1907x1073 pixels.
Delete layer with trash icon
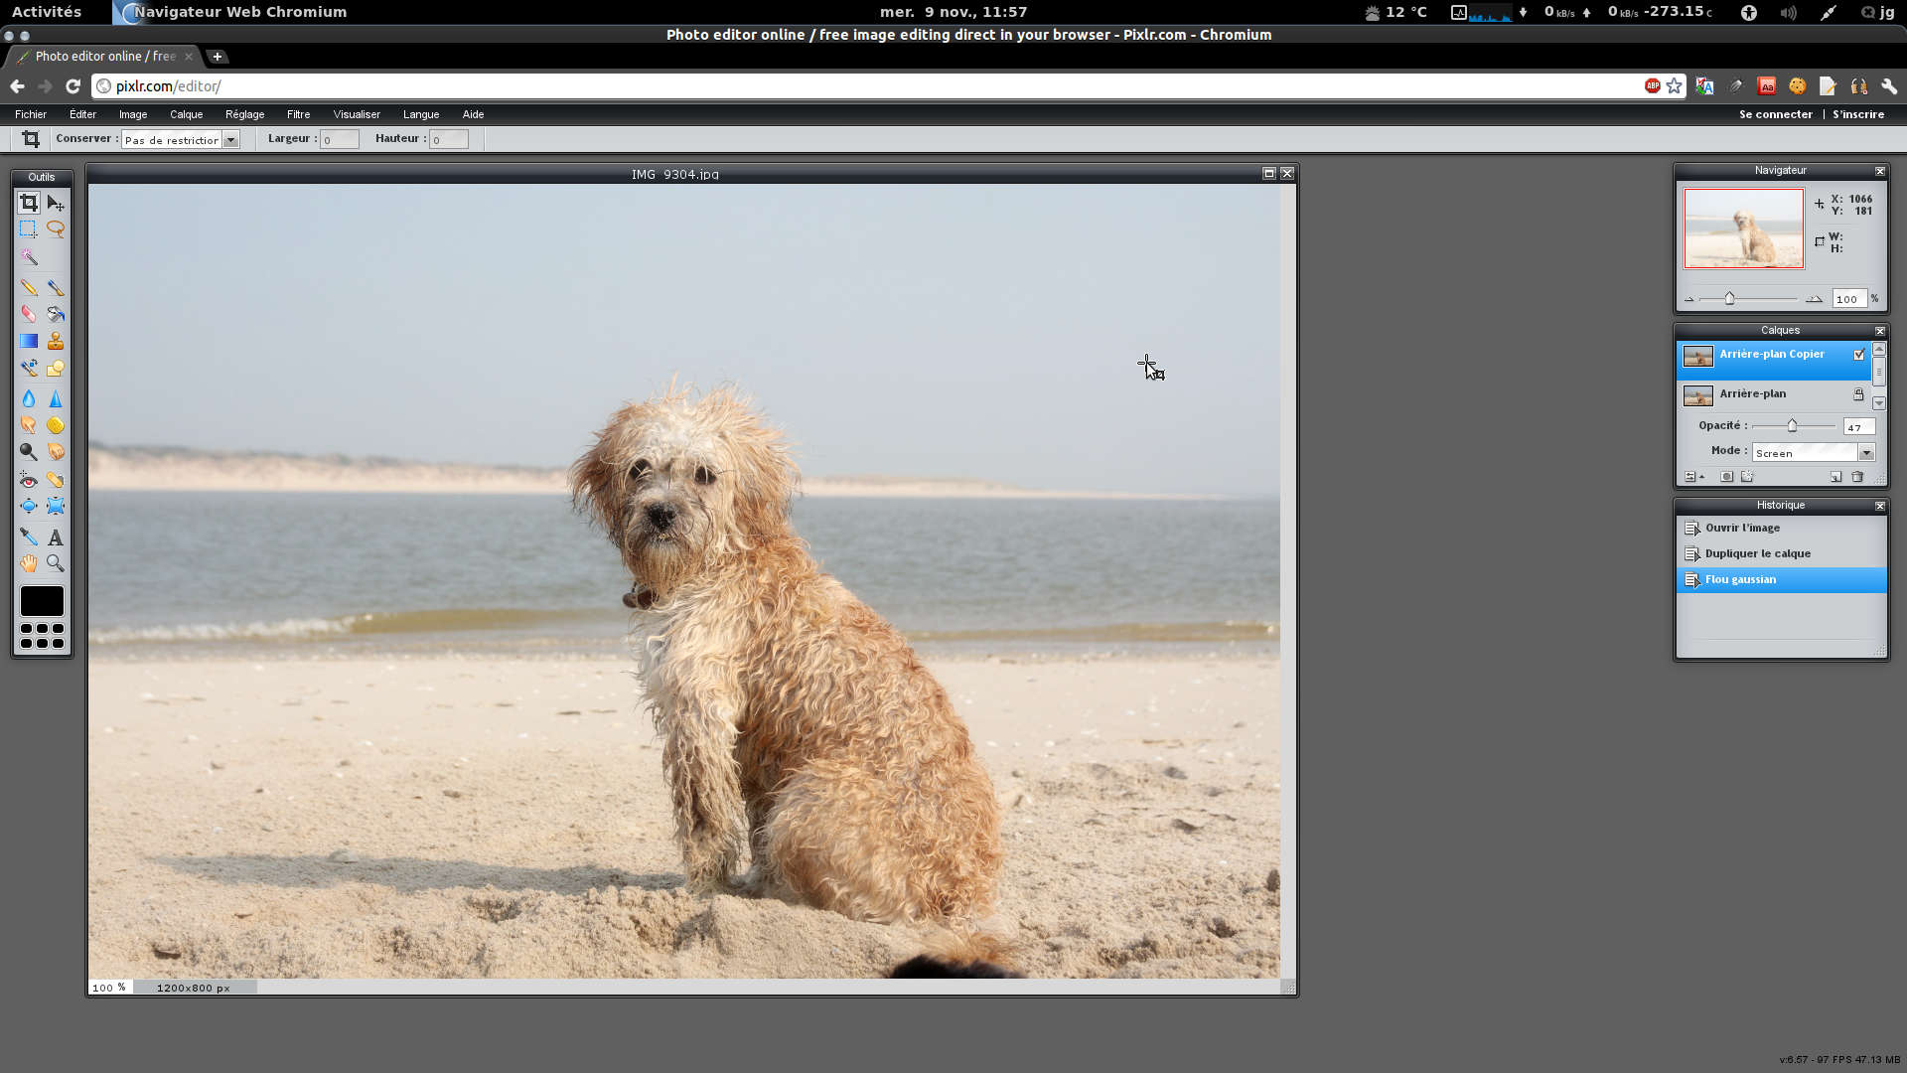tap(1857, 477)
